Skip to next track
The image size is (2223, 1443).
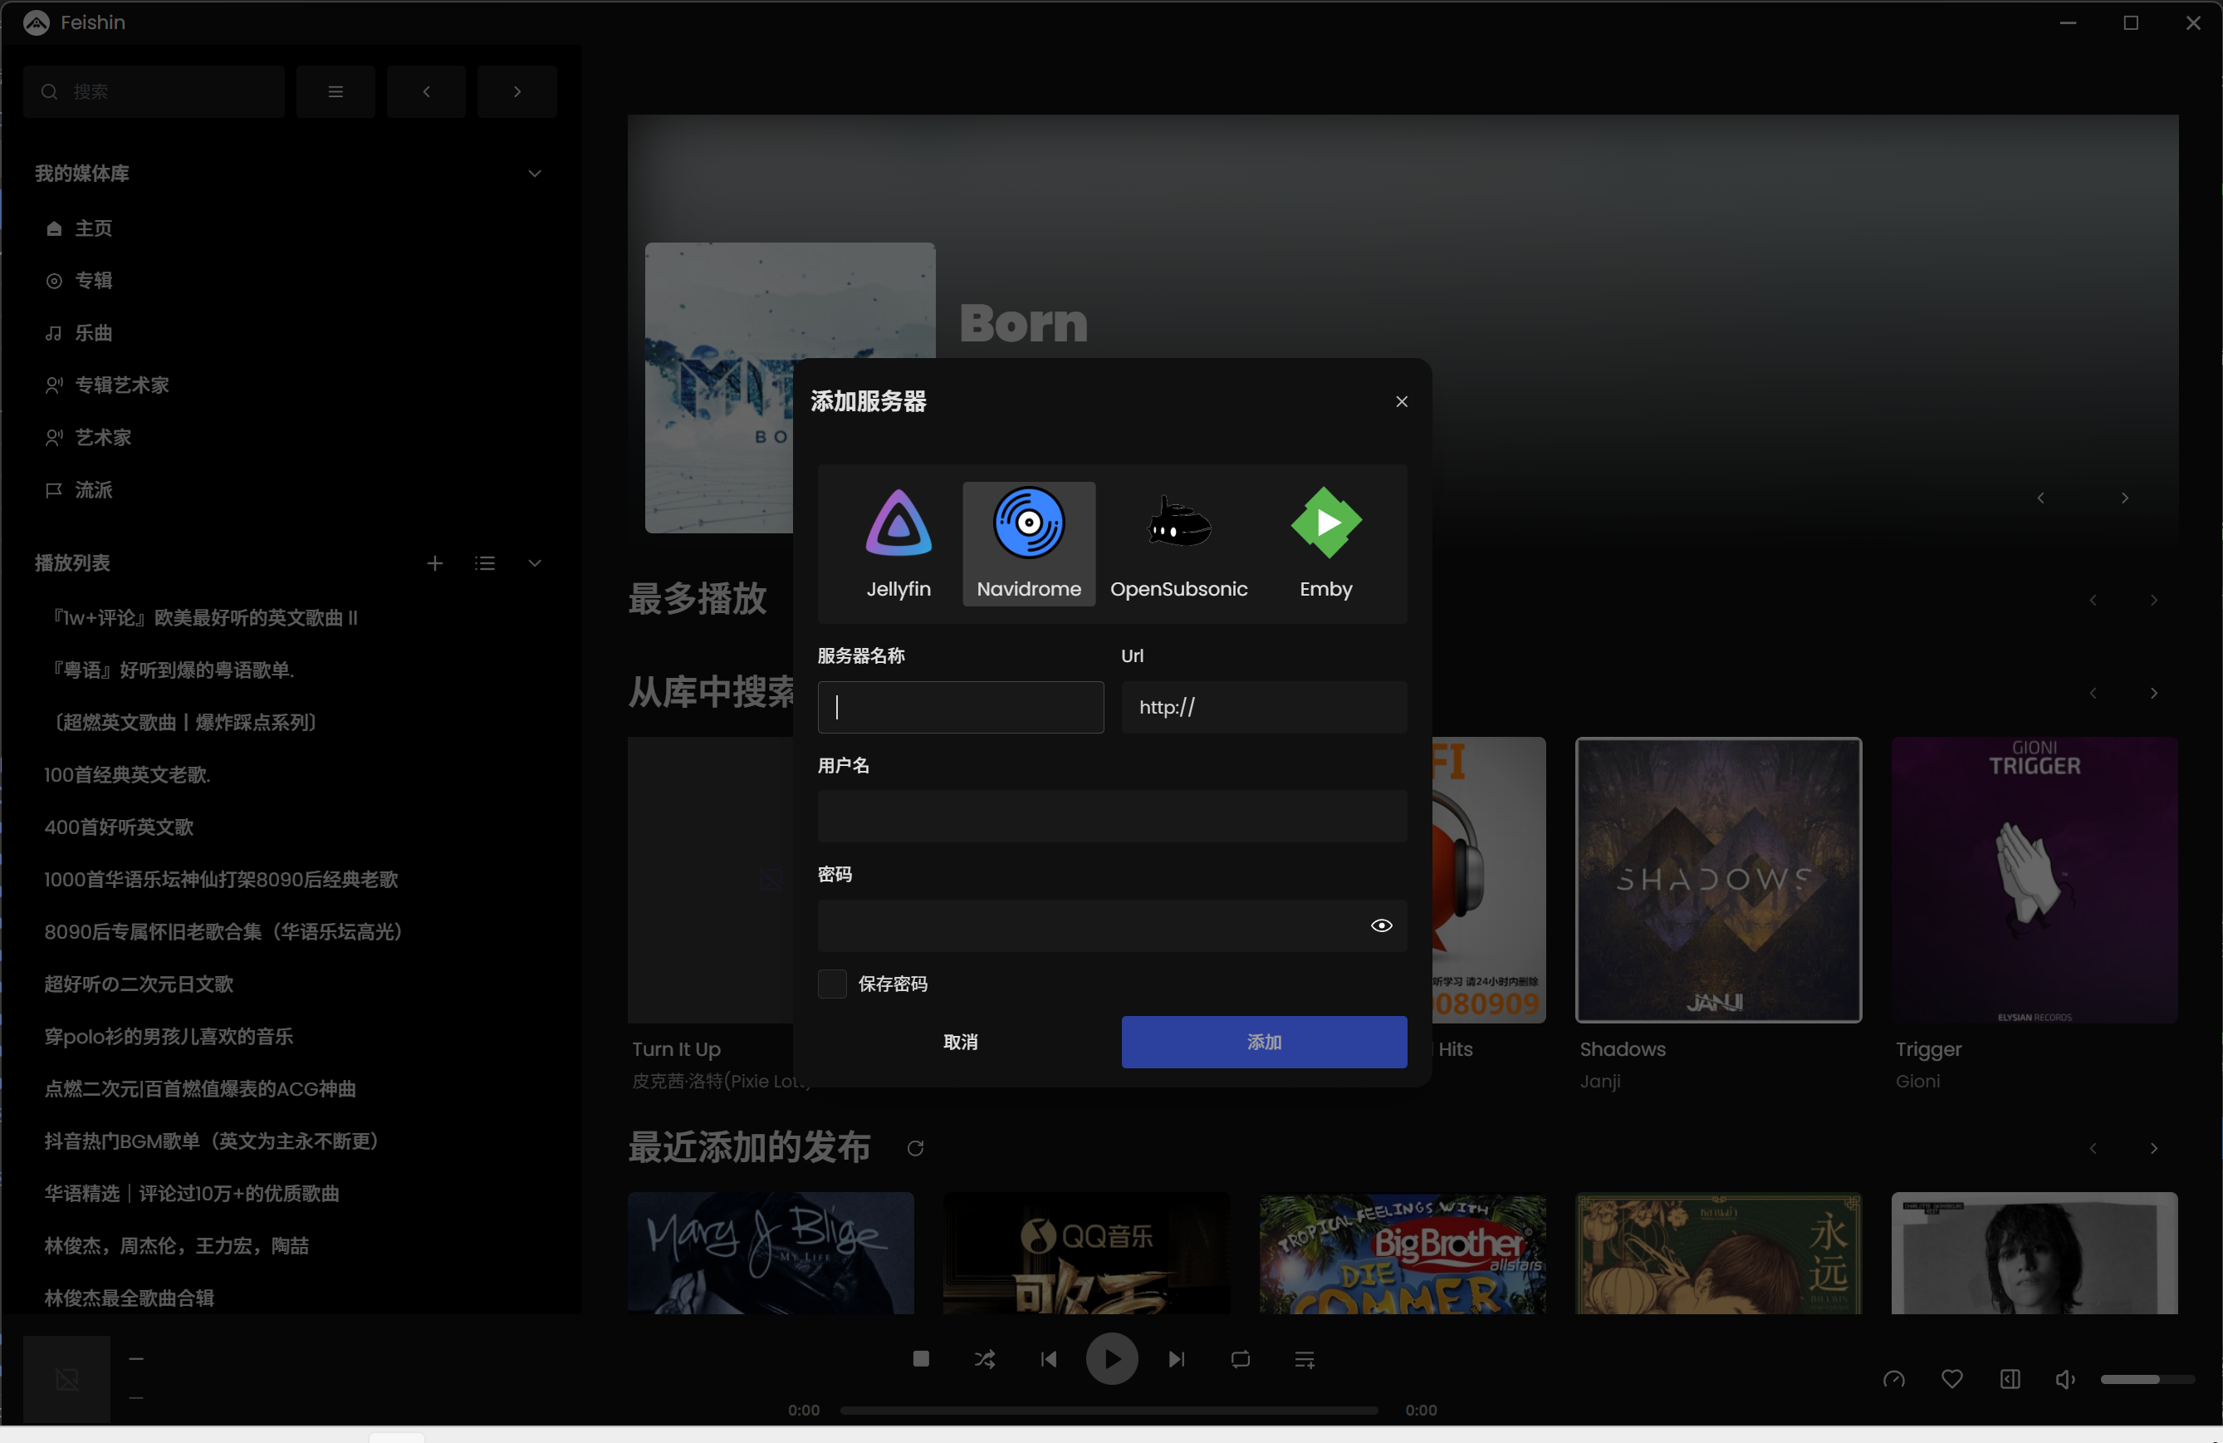[1176, 1359]
